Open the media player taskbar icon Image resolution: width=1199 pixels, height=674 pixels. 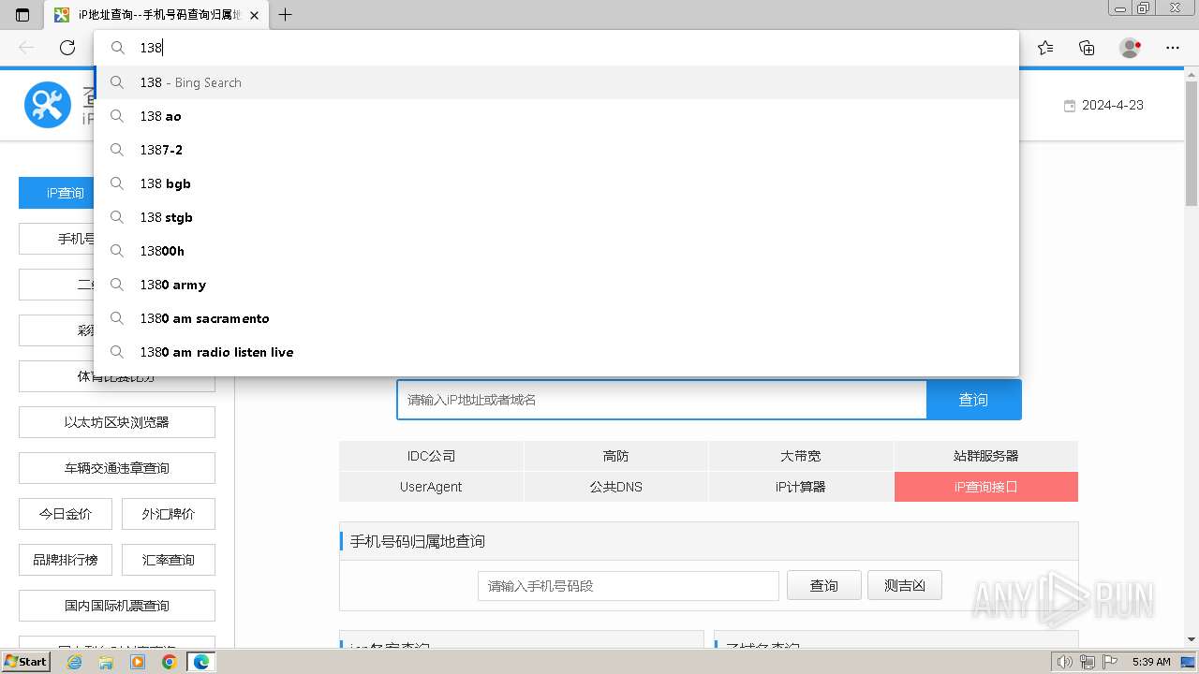click(x=138, y=662)
